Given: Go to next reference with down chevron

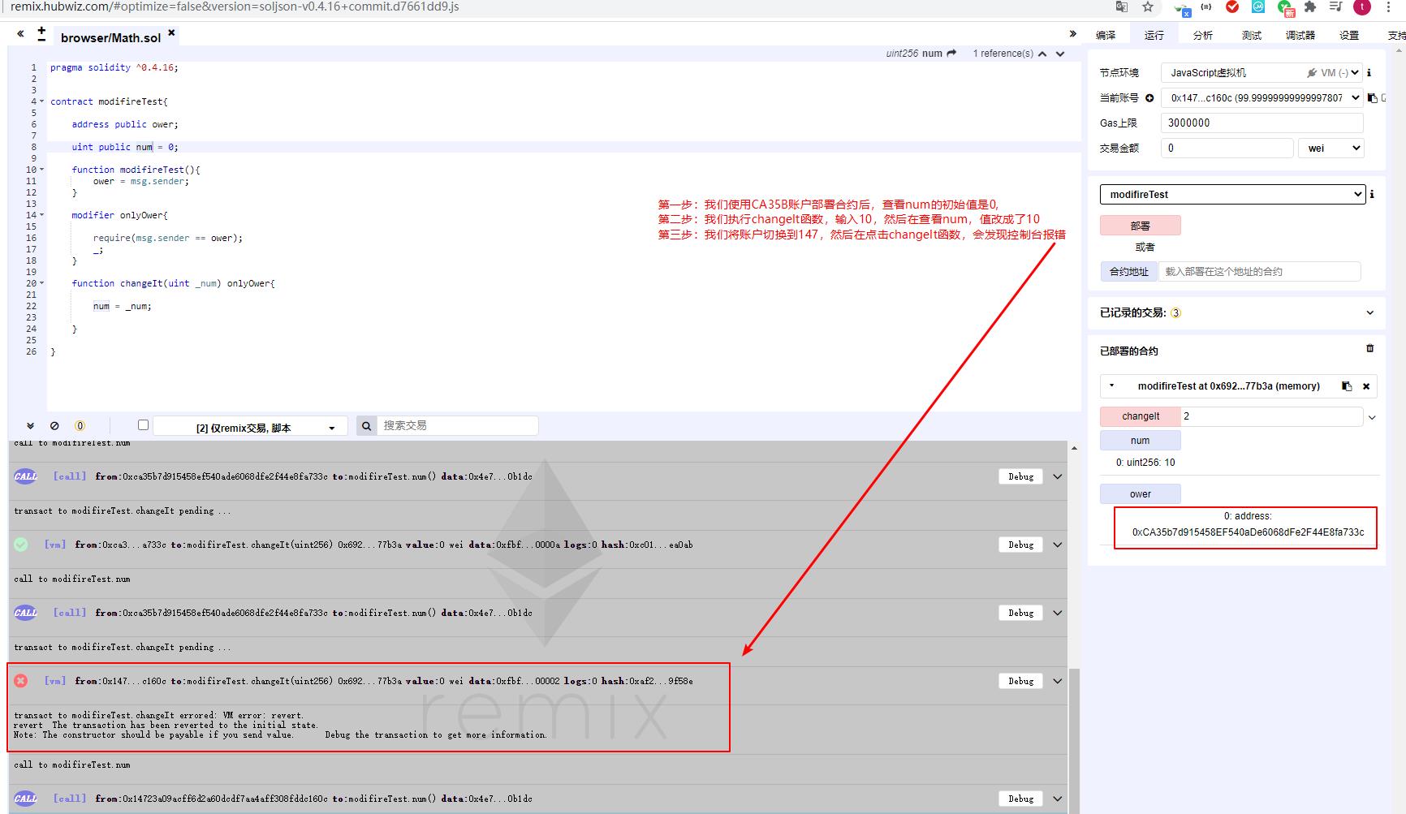Looking at the screenshot, I should tap(1060, 54).
